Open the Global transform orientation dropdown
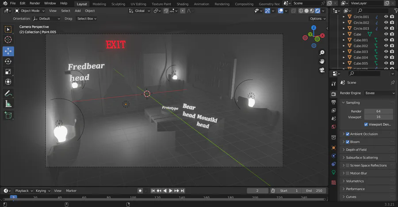 139,11
